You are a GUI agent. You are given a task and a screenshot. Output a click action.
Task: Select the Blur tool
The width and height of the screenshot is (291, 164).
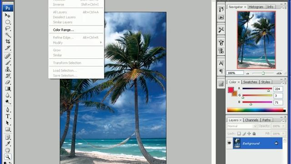7,95
